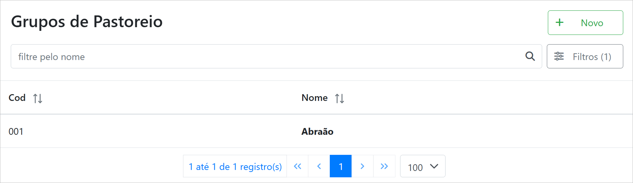Jump to last page with double-right arrows
This screenshot has height=183, width=633.
pyautogui.click(x=384, y=166)
